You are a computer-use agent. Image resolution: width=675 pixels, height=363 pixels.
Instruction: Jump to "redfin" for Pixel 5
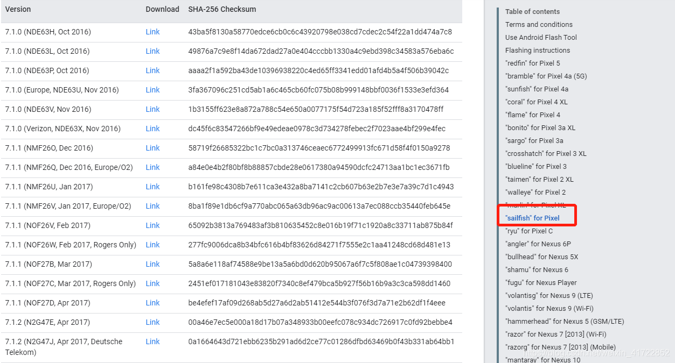click(x=533, y=63)
